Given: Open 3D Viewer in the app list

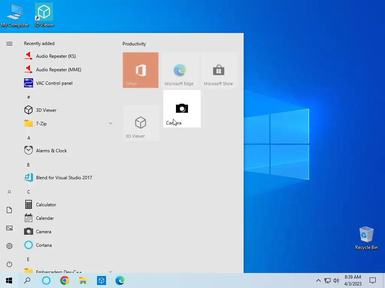Looking at the screenshot, I should (x=68, y=110).
